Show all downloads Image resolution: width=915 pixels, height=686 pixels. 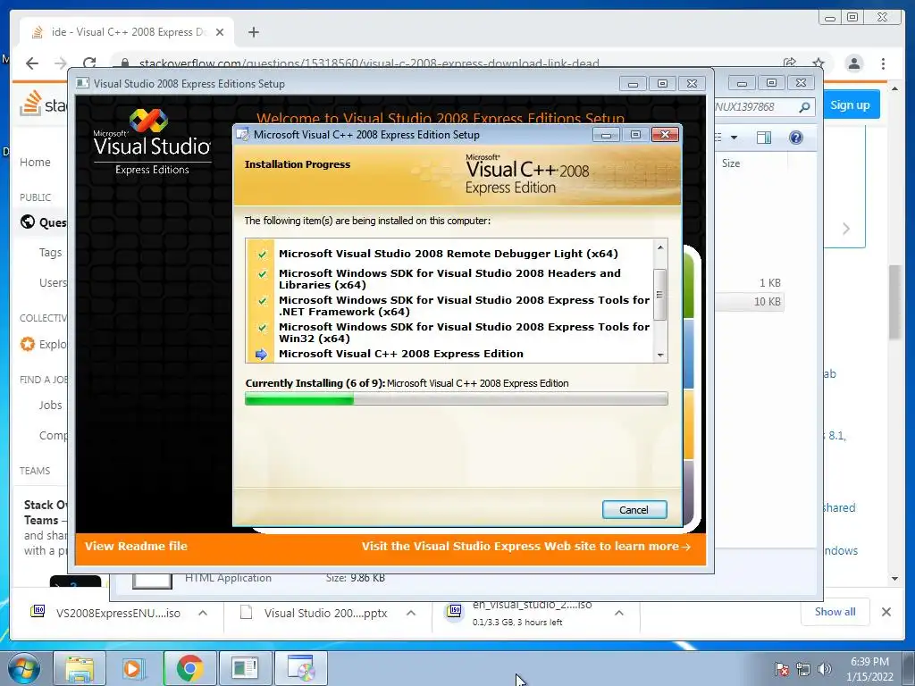point(835,612)
